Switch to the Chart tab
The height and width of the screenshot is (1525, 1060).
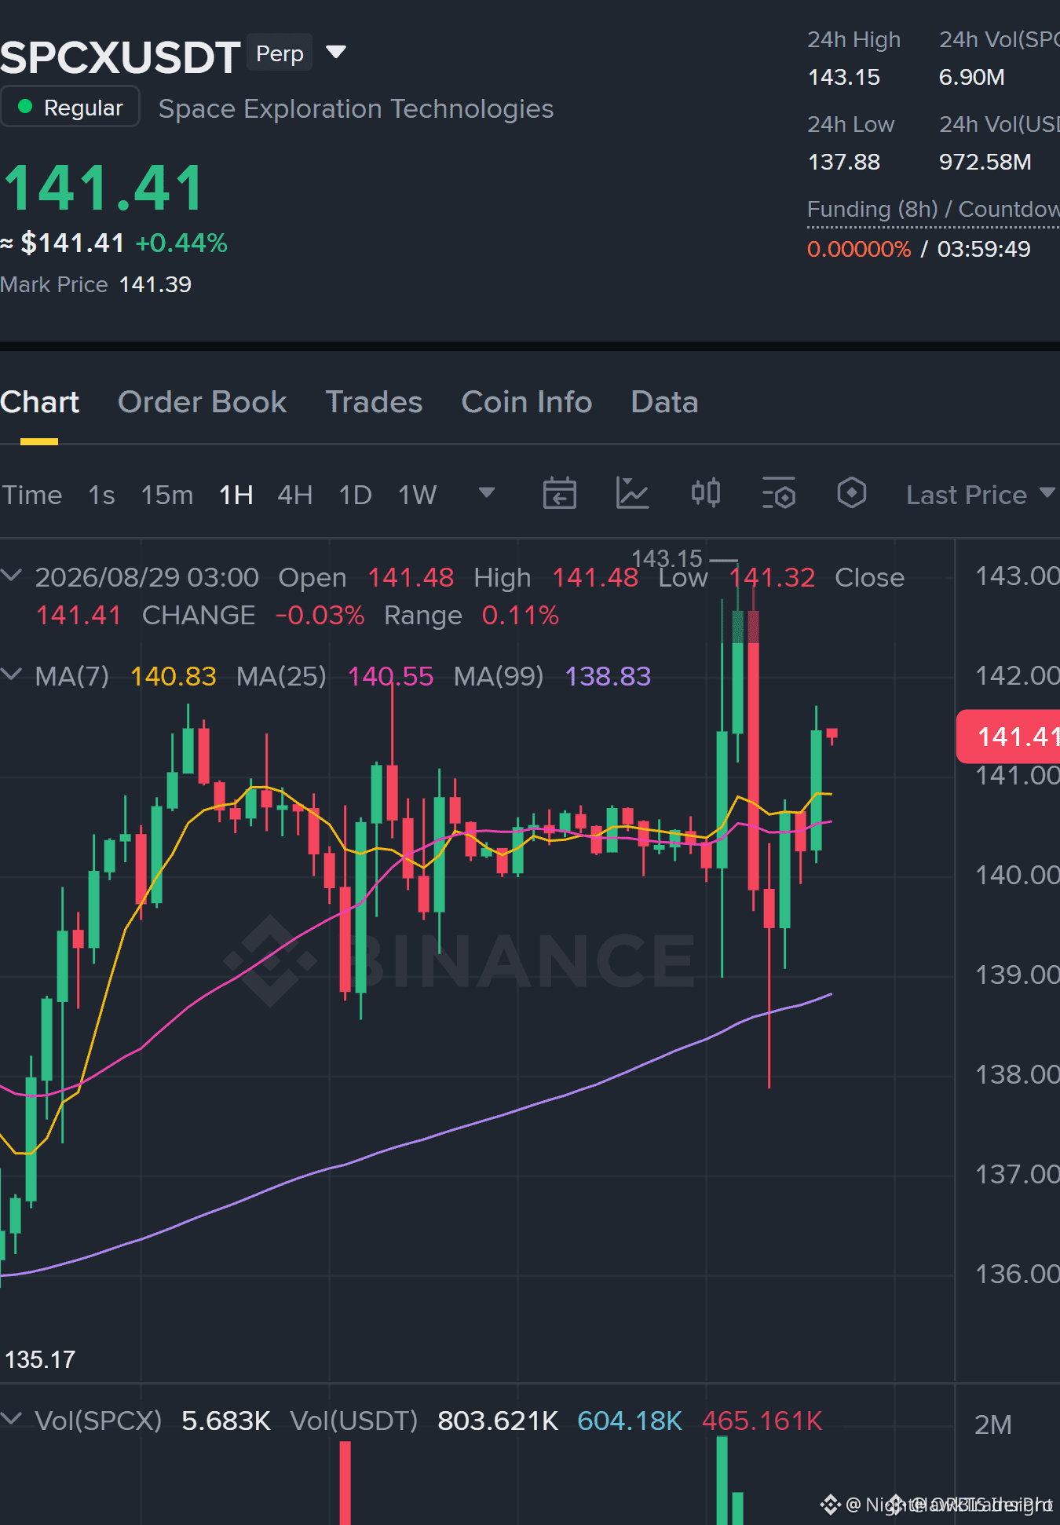tap(40, 402)
